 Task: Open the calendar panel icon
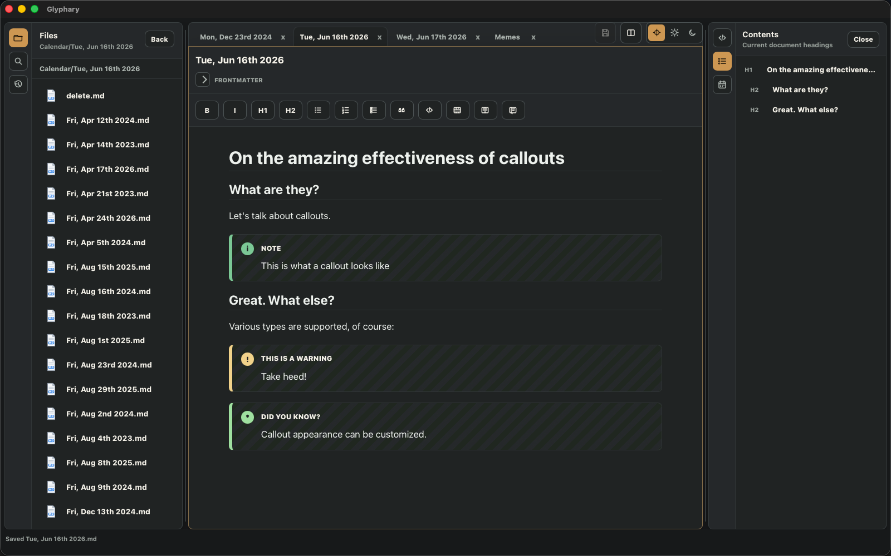click(x=722, y=85)
